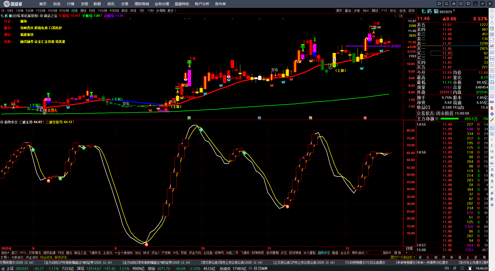Click the F10 company info sidebar icon

[x=492, y=59]
